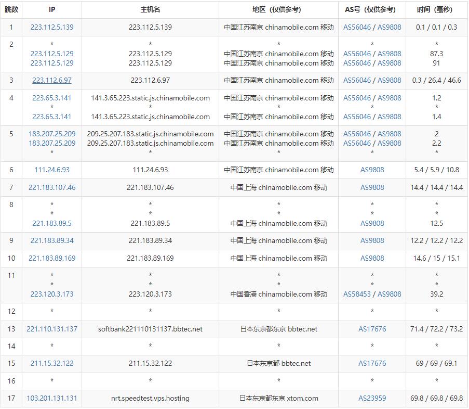Open AS17676 link in hop 15 row
This screenshot has height=409, width=469.
(x=372, y=363)
